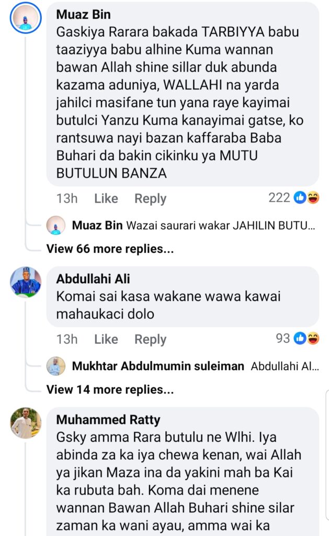Viewport: 329px width, 536px height.
Task: Tap Abdullahi Ali's profile avatar
Action: (x=26, y=283)
